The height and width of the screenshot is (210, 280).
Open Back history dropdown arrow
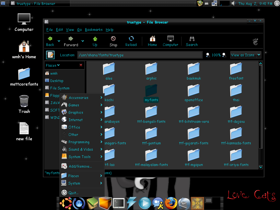[59, 41]
